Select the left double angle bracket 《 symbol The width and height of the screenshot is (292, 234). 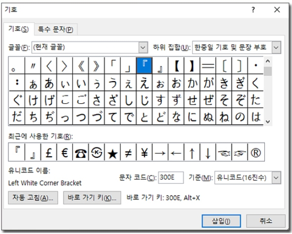[x=80, y=65]
